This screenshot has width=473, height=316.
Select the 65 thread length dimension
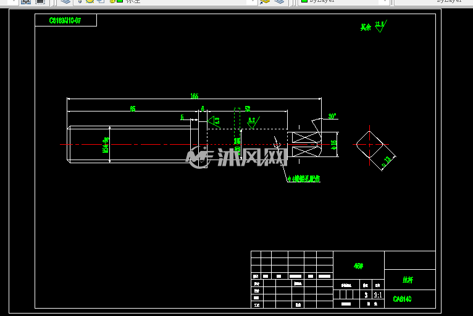(x=132, y=108)
